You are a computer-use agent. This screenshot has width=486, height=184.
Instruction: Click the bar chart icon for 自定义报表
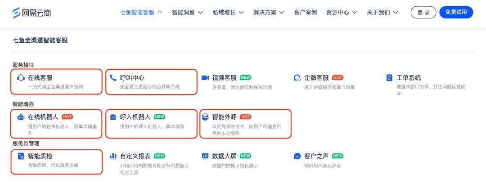pos(113,156)
